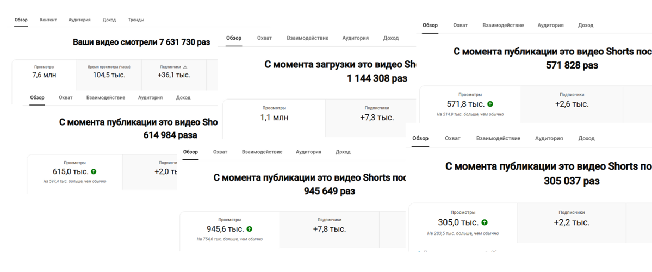
Task: Click Обзор tab above 7 631 730 headline
Action: click(21, 20)
